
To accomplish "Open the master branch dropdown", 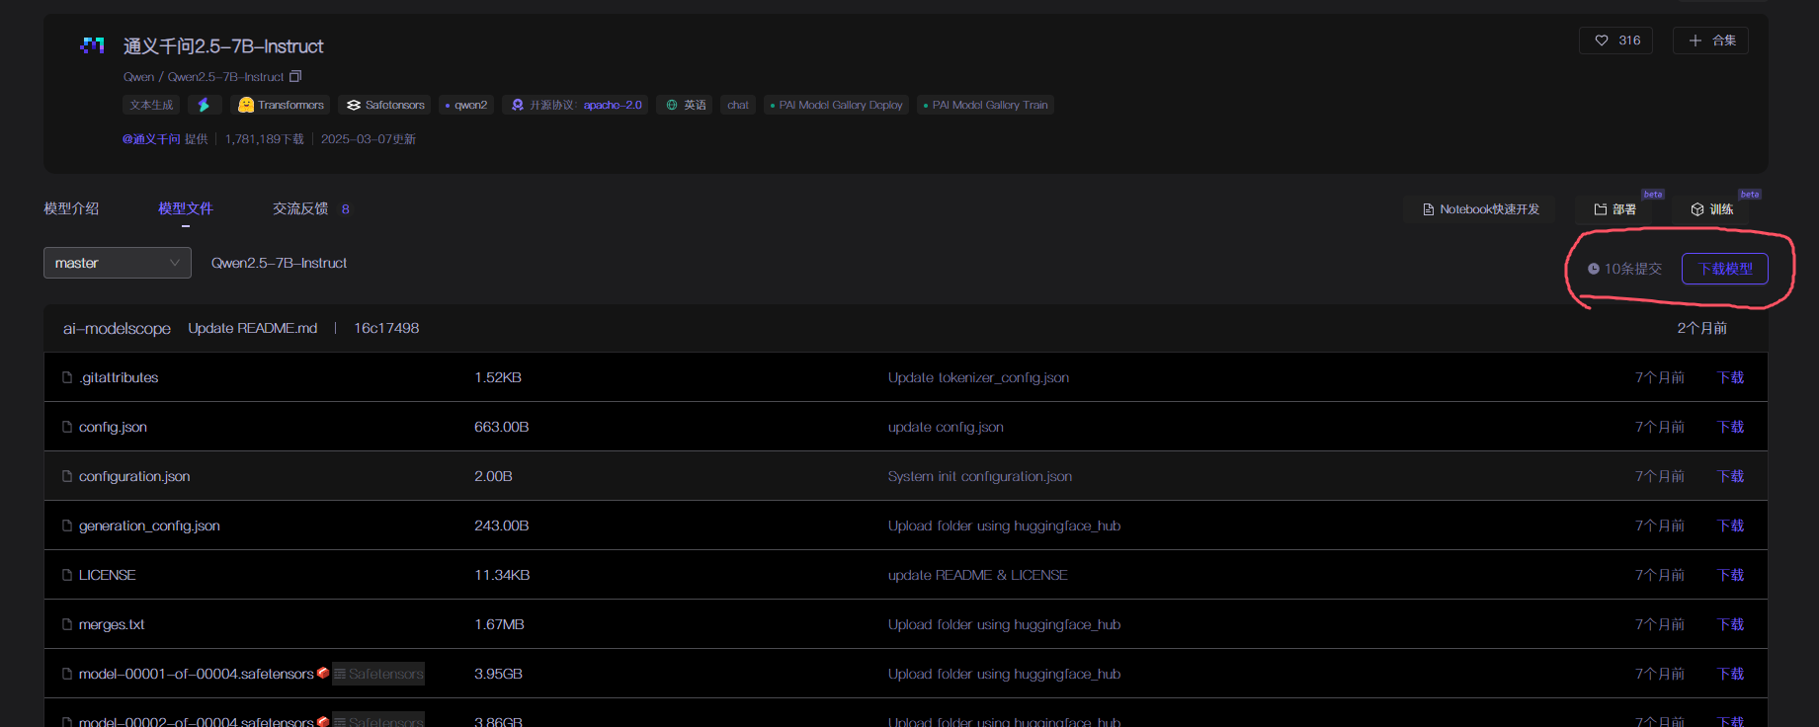I will (118, 263).
